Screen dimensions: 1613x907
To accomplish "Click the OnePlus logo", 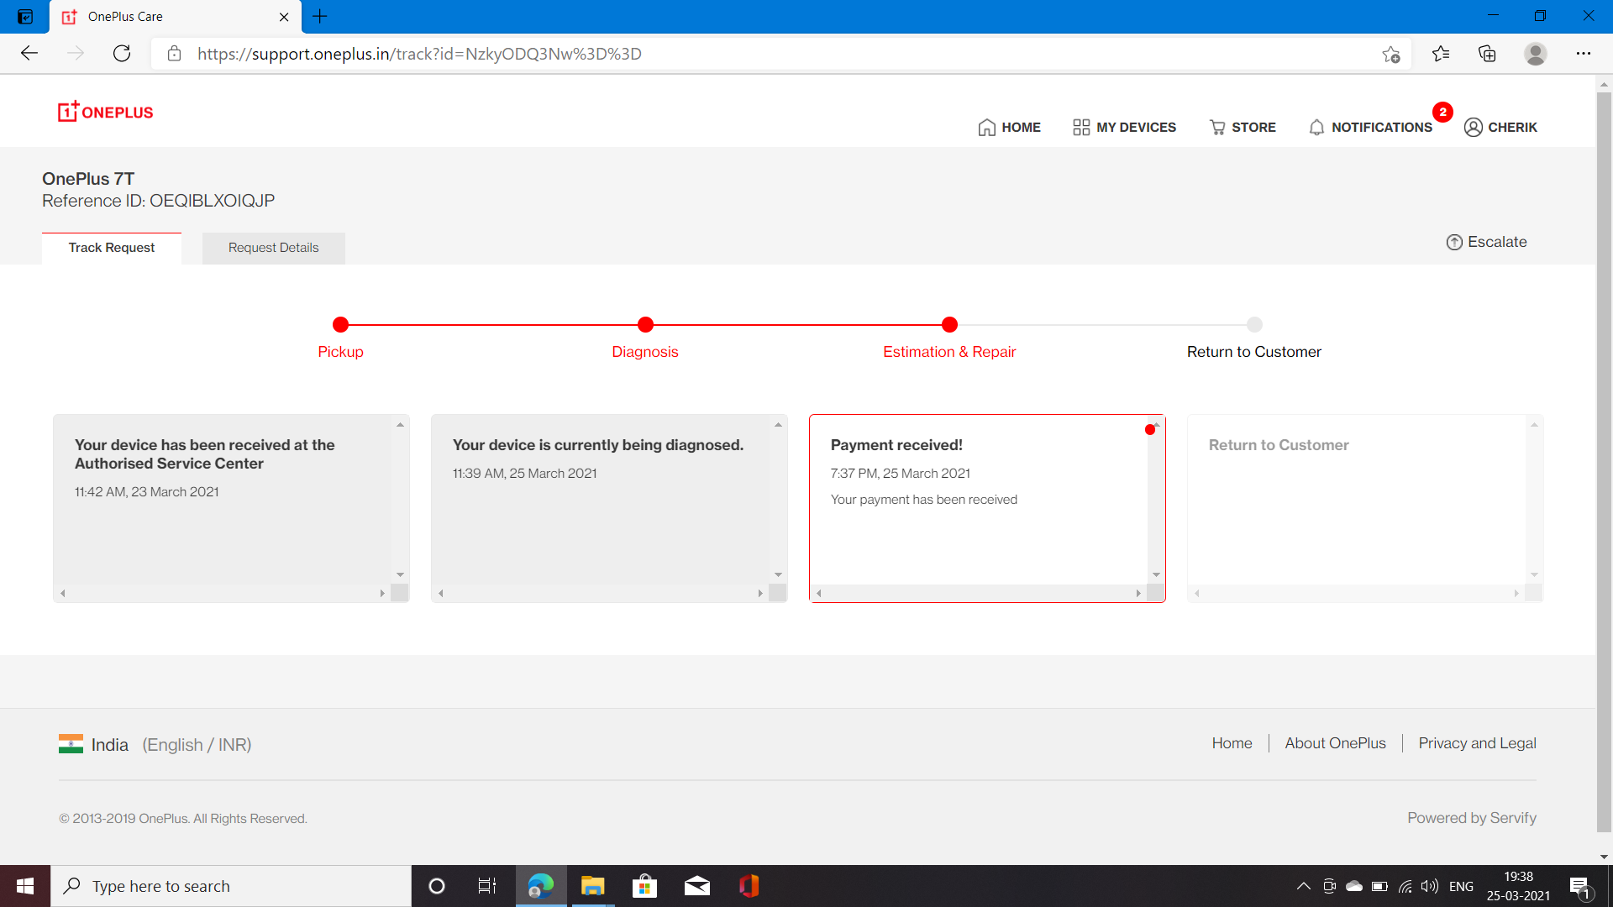I will pyautogui.click(x=105, y=112).
